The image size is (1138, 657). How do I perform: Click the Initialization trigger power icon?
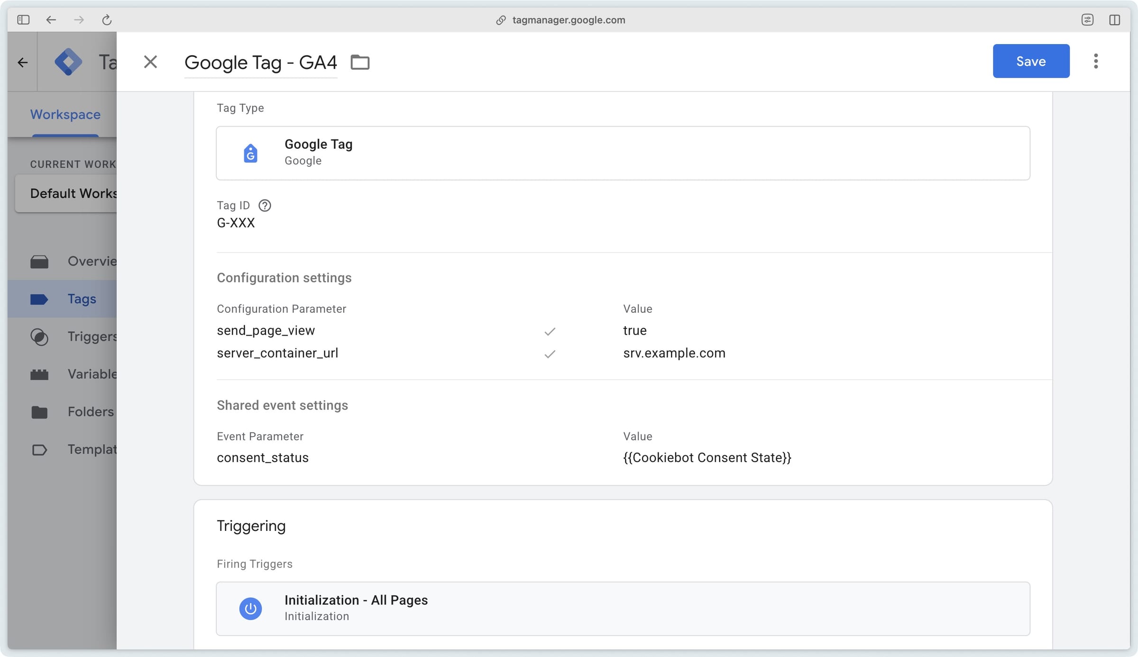(x=250, y=609)
